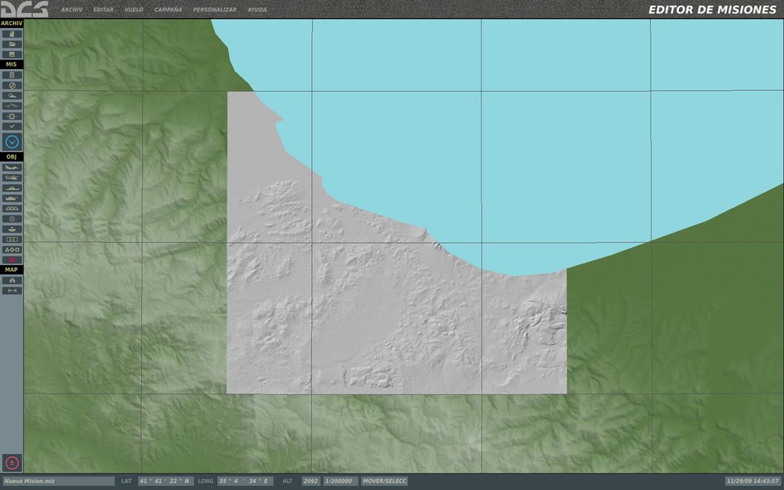The width and height of the screenshot is (784, 490).
Task: Click the red X delete object icon
Action: [x=12, y=260]
